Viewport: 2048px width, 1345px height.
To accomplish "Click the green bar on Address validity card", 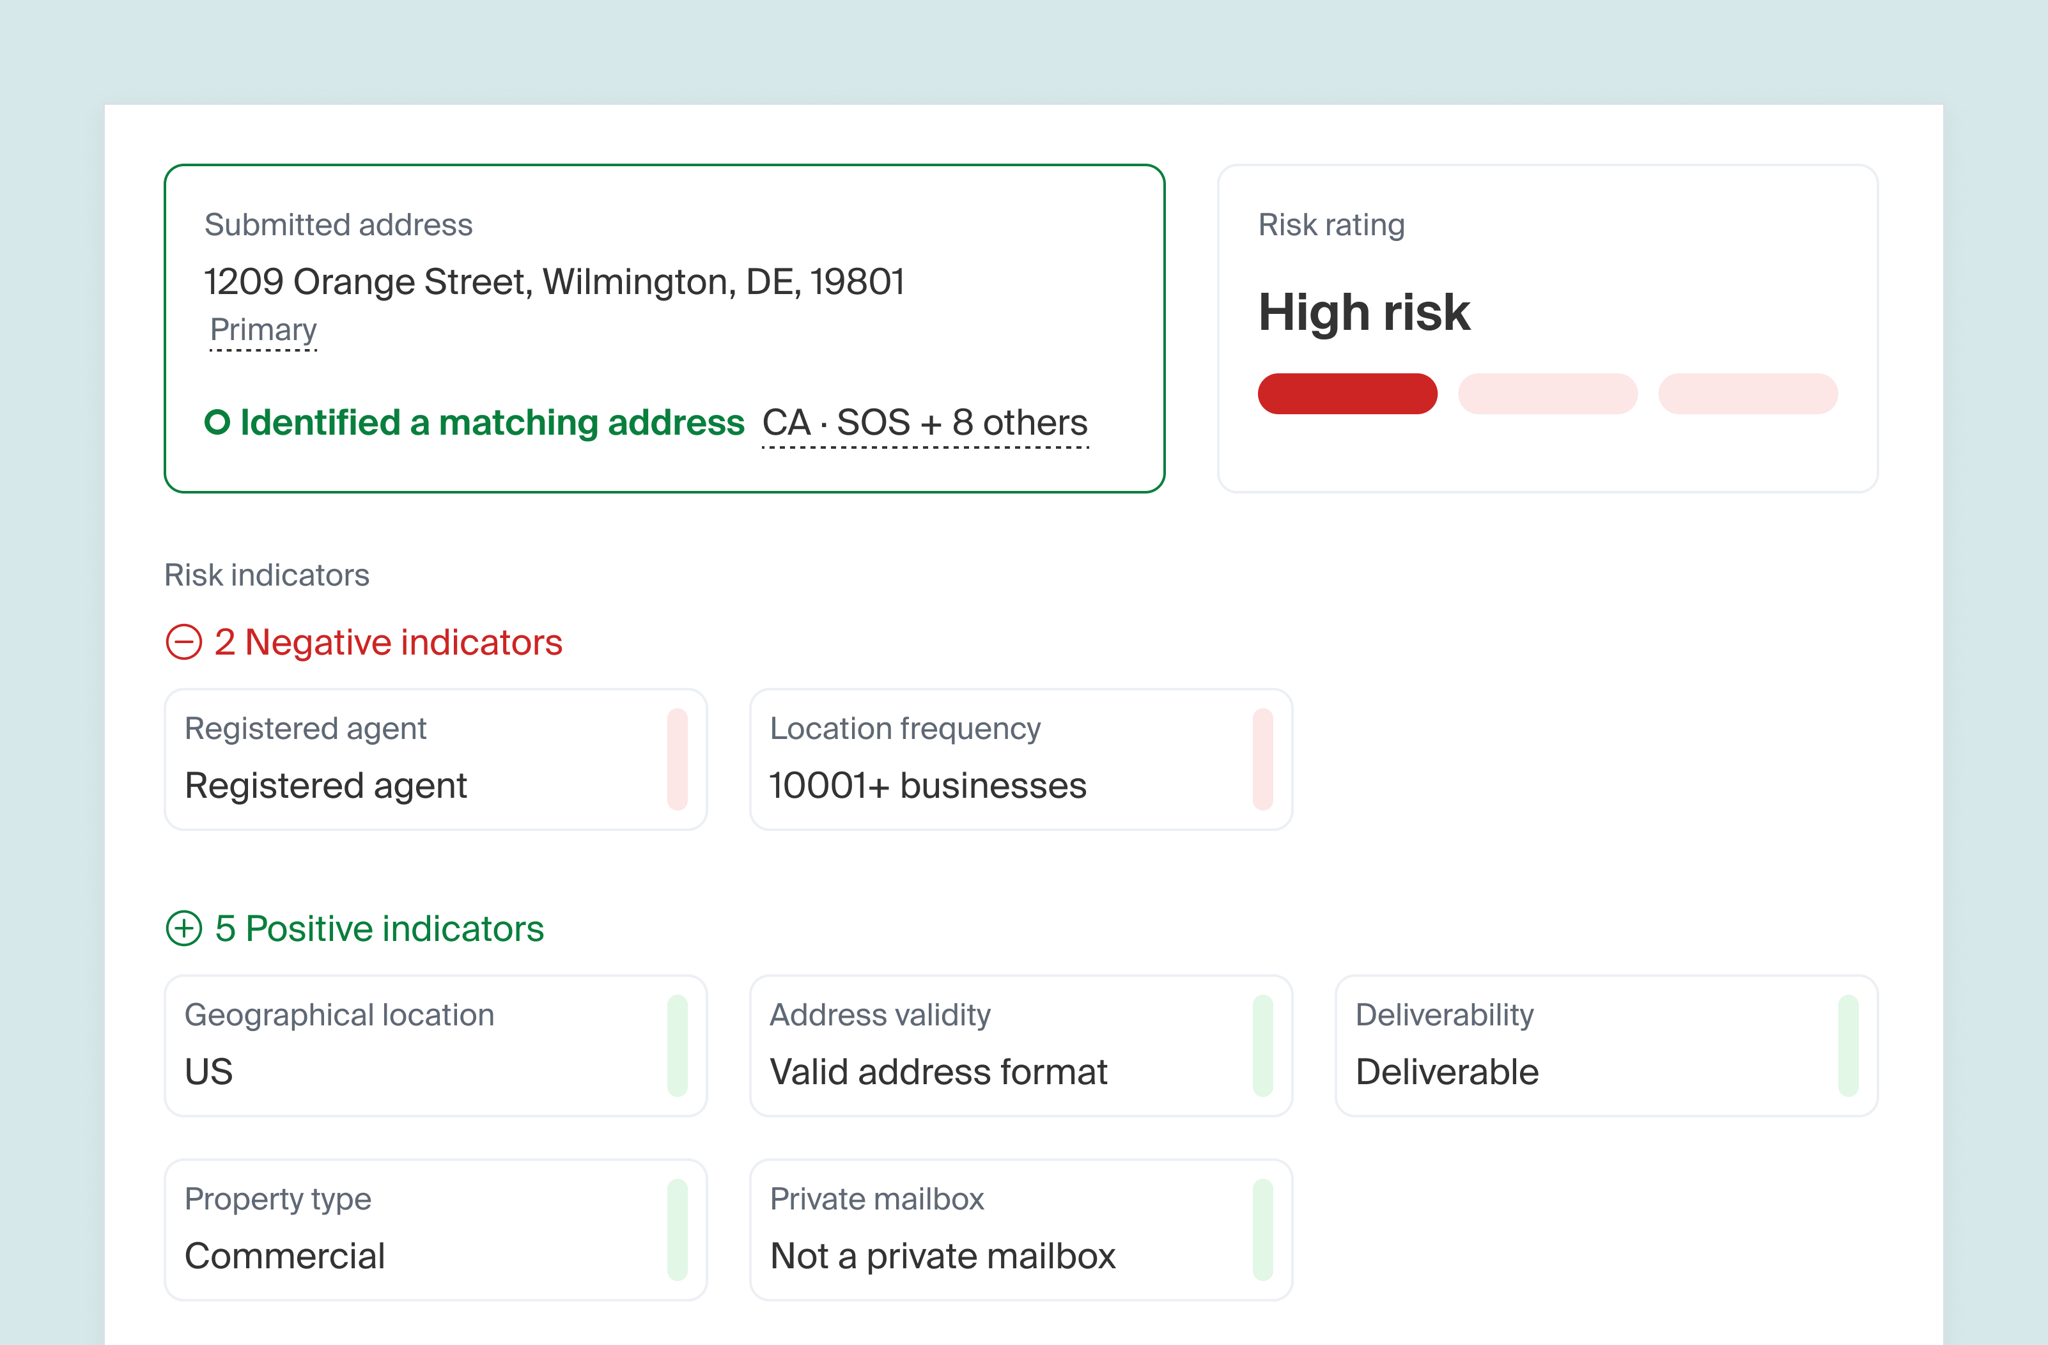I will pos(1262,1046).
